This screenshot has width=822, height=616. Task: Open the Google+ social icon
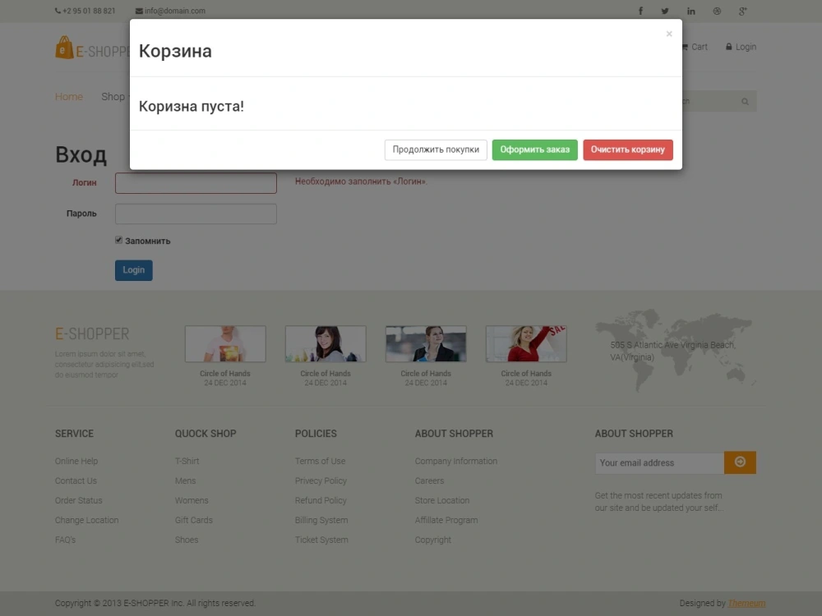coord(742,11)
